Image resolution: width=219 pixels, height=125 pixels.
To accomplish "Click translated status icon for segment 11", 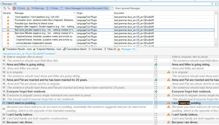I will point(156,64).
